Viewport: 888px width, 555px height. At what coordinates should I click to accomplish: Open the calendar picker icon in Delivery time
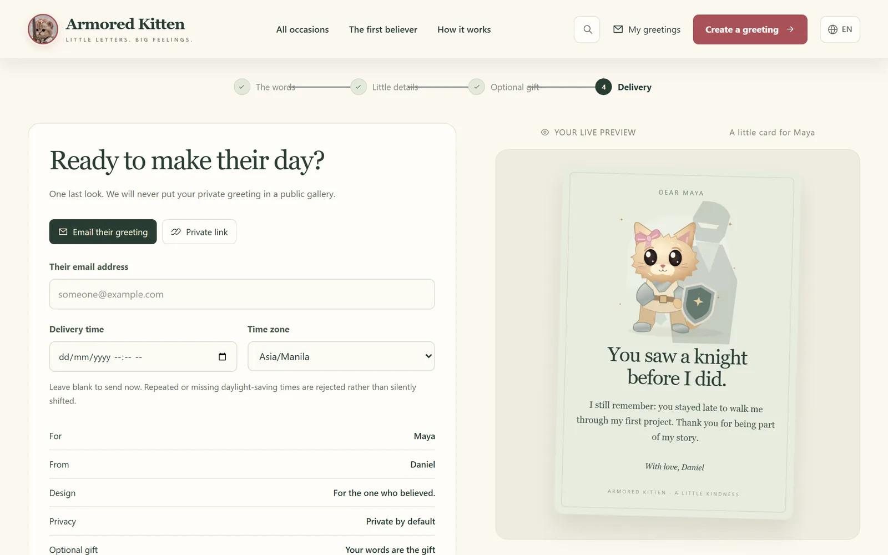(x=222, y=357)
